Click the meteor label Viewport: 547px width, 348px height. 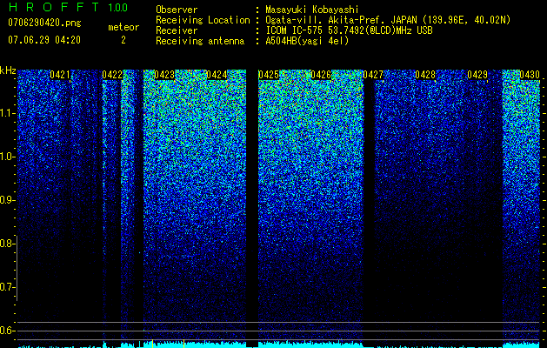coord(123,27)
